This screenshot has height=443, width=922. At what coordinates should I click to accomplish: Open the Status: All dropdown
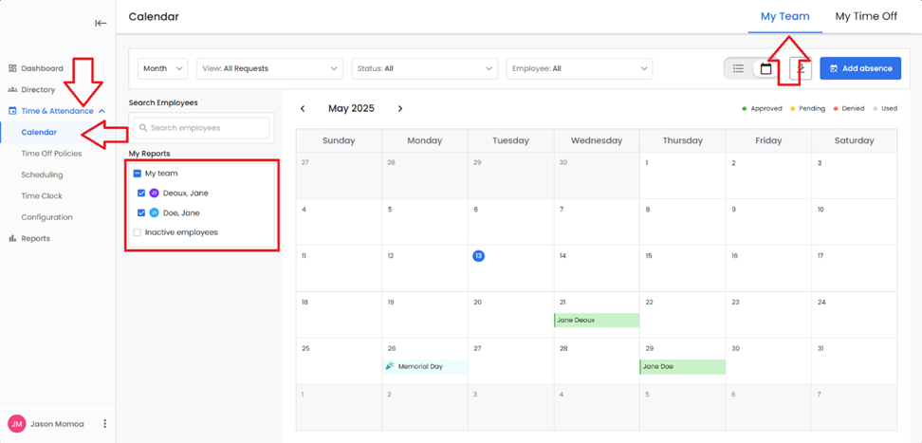424,69
